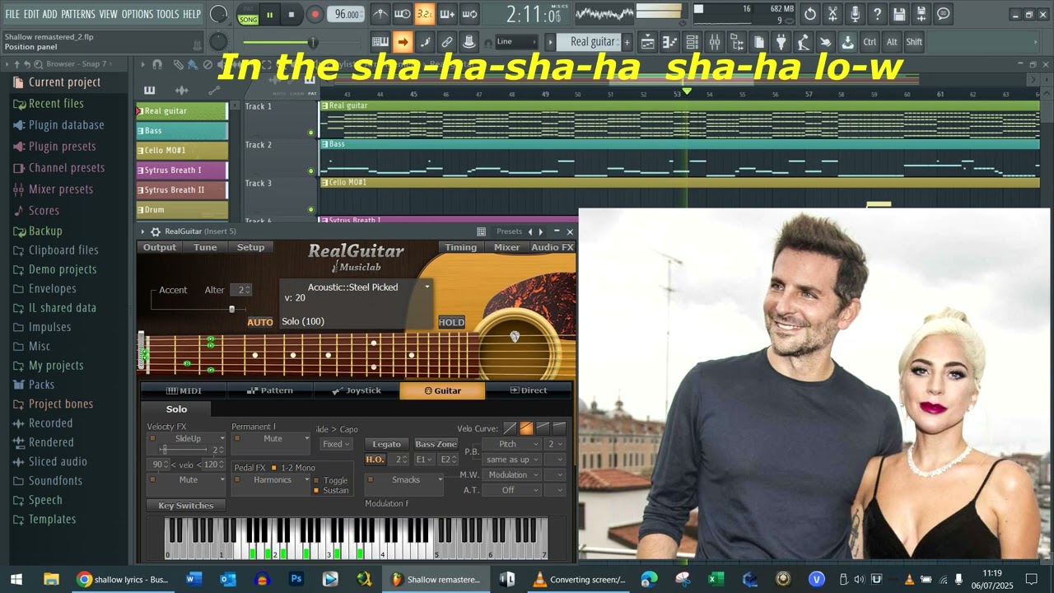Open the Line snap selector dropdown

tap(515, 42)
